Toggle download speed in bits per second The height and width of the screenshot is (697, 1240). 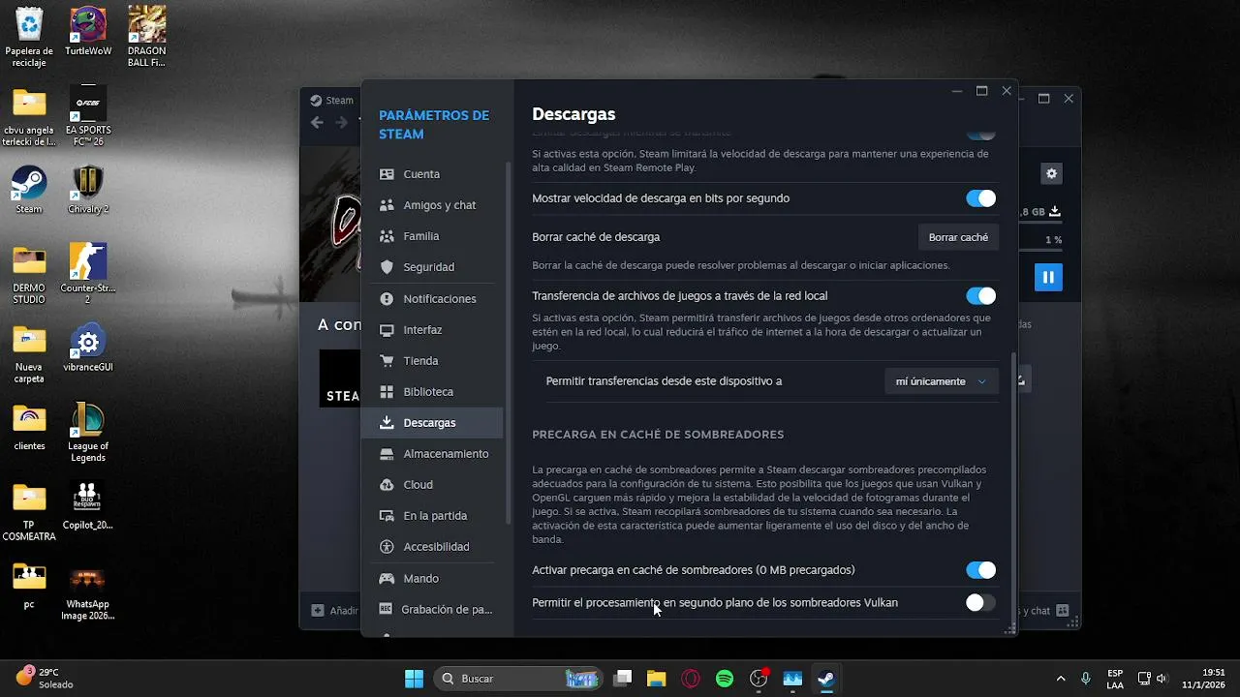click(x=980, y=198)
